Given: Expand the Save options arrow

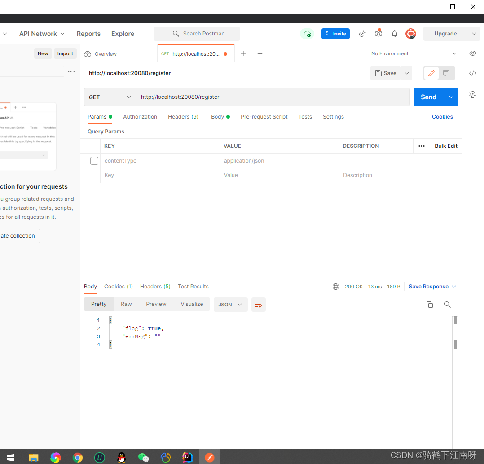Looking at the screenshot, I should [407, 73].
